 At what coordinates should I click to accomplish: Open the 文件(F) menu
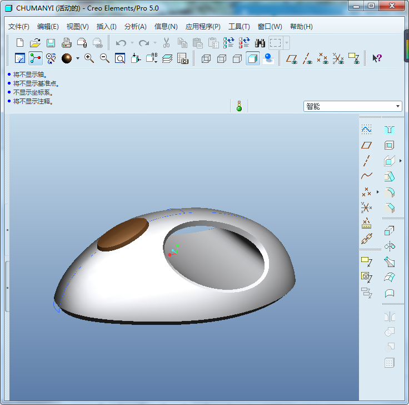click(18, 26)
